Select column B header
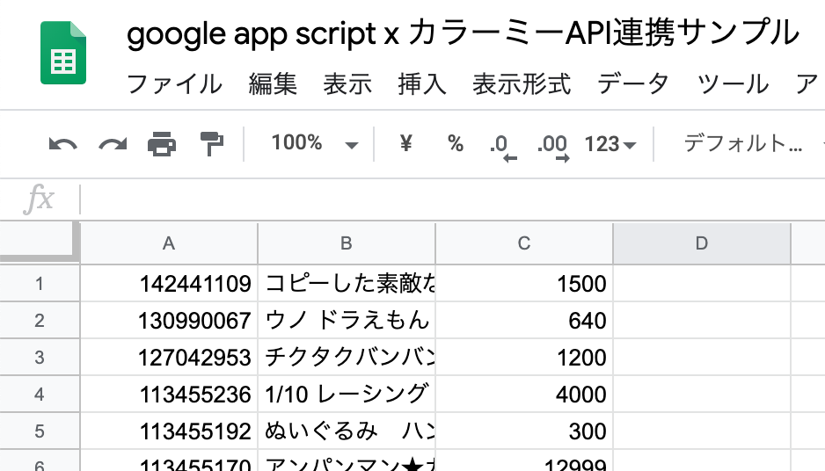This screenshot has height=471, width=825. click(347, 243)
